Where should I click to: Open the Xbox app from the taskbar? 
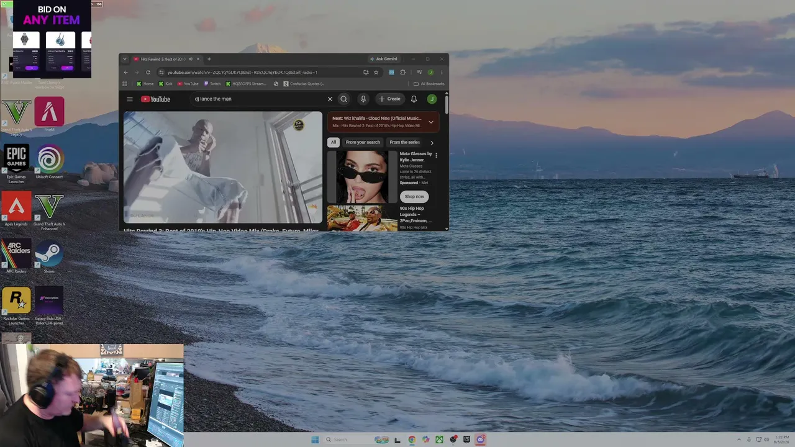coord(439,440)
